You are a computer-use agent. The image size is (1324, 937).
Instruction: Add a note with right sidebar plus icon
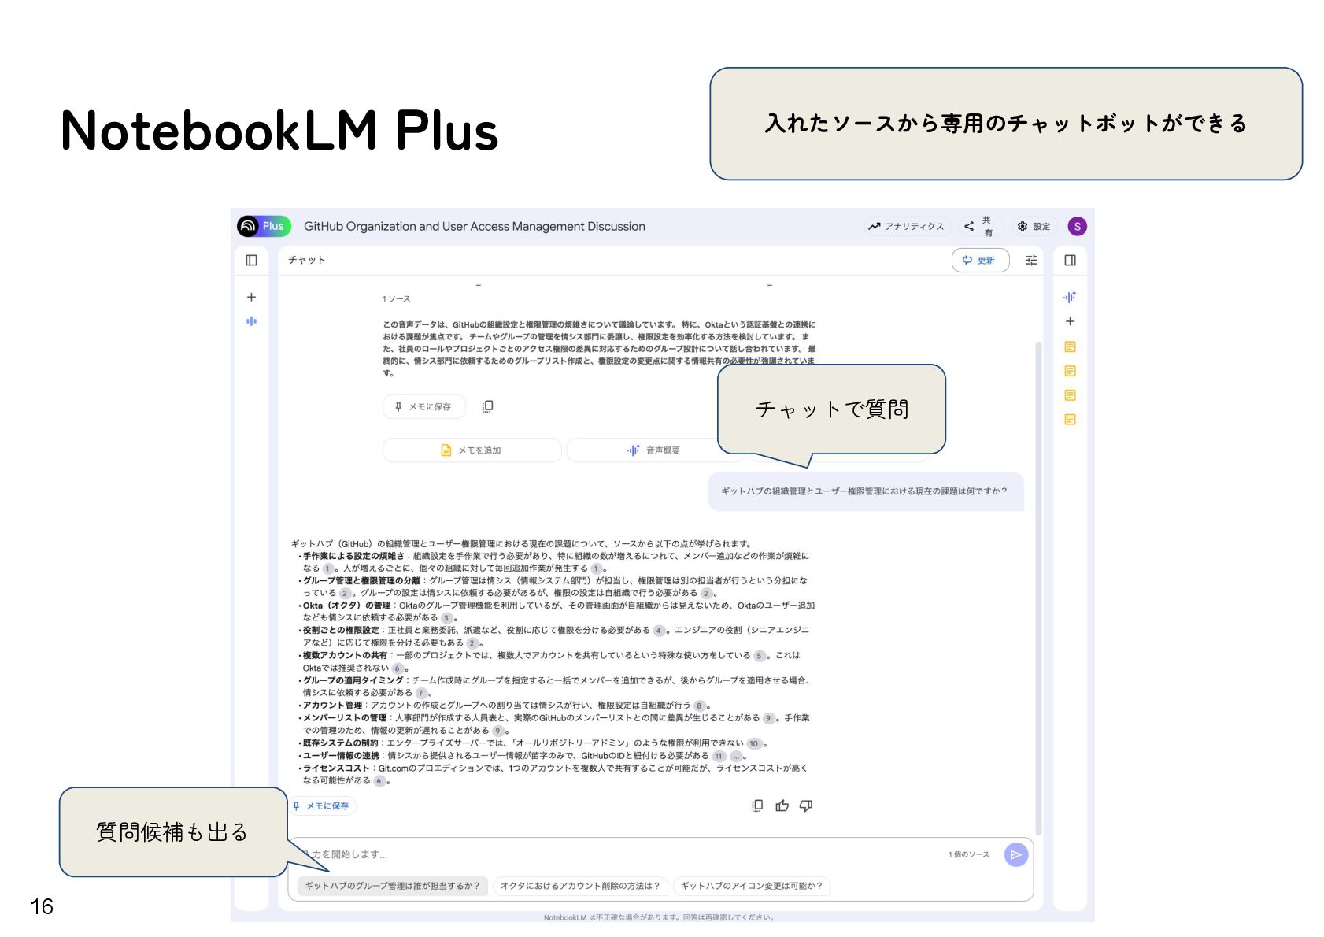pyautogui.click(x=1070, y=321)
